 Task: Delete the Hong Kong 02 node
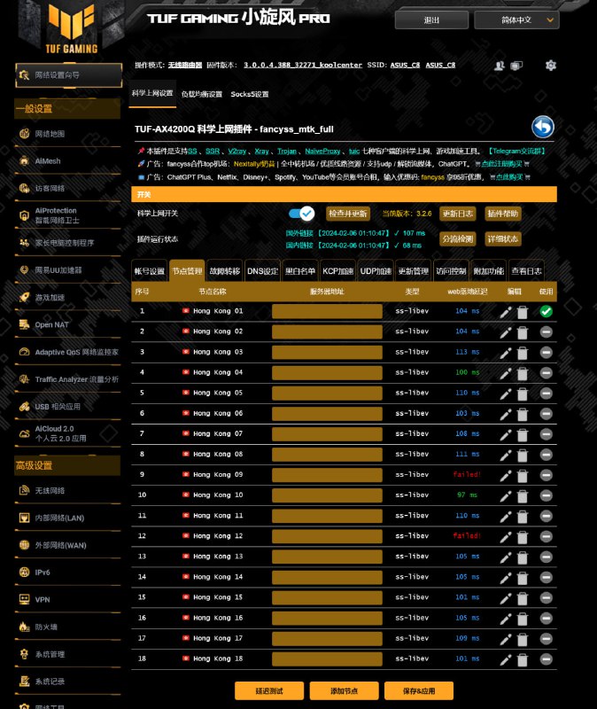point(522,332)
